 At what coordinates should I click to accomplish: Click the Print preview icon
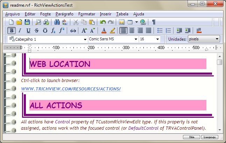[38, 22]
